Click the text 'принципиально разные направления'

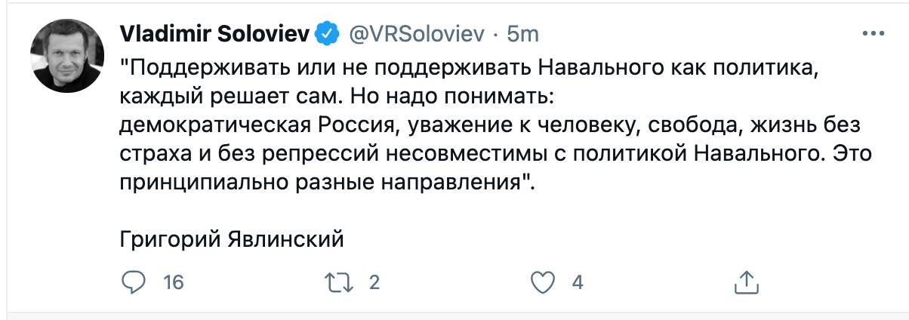pos(325,183)
